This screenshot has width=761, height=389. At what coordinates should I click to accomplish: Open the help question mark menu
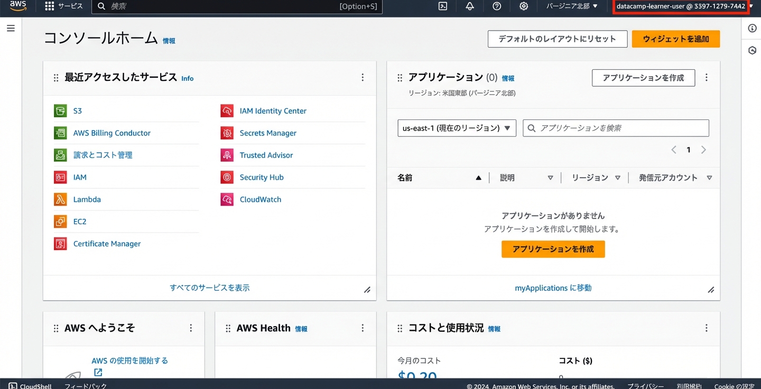pyautogui.click(x=497, y=6)
